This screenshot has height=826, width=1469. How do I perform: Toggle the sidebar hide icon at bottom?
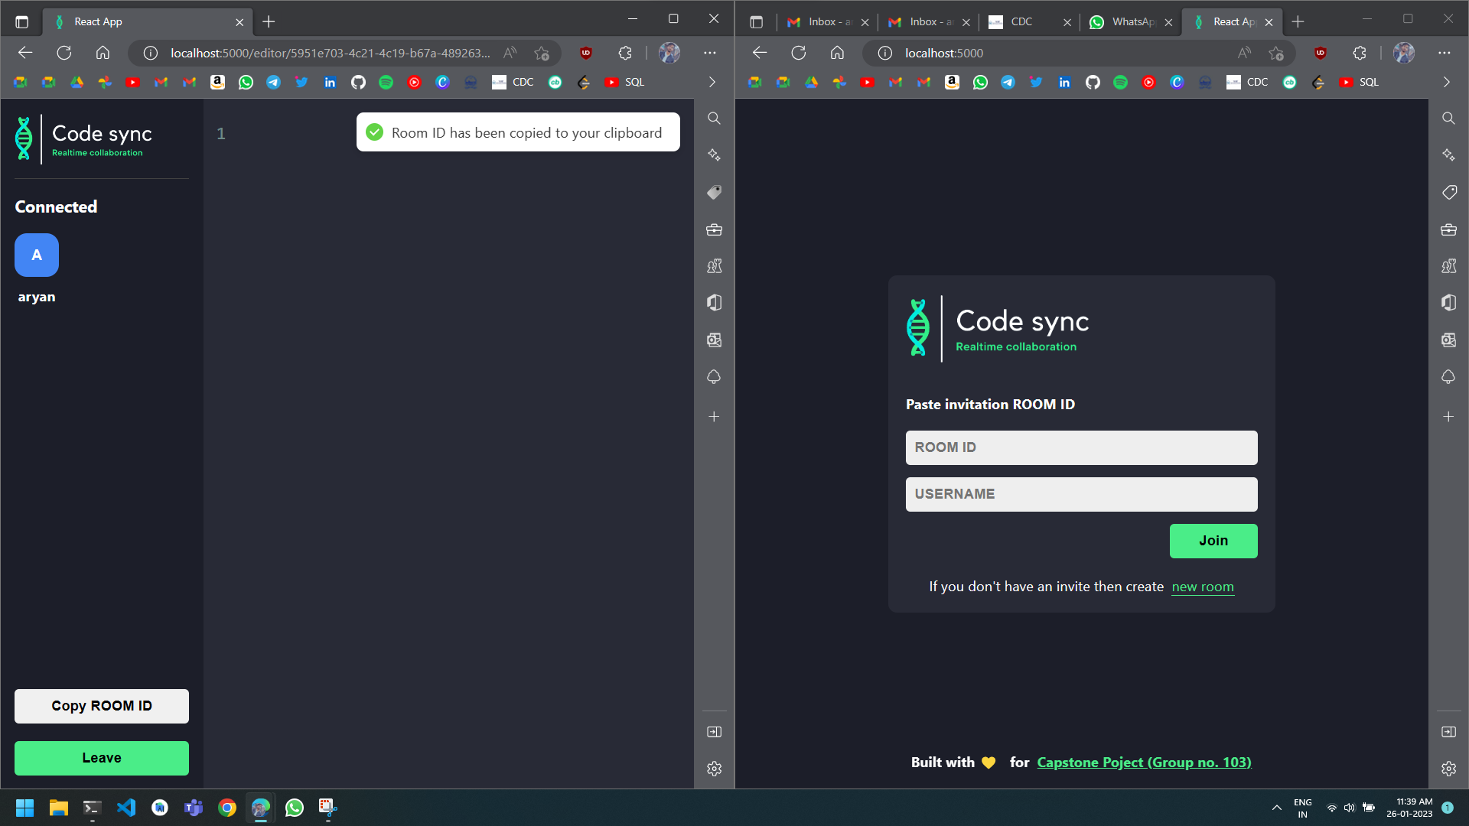click(x=714, y=732)
